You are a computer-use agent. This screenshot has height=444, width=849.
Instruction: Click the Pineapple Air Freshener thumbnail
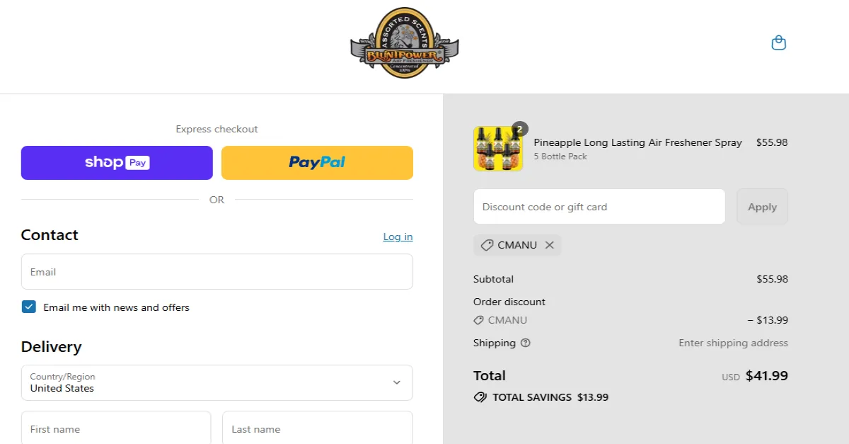point(498,148)
